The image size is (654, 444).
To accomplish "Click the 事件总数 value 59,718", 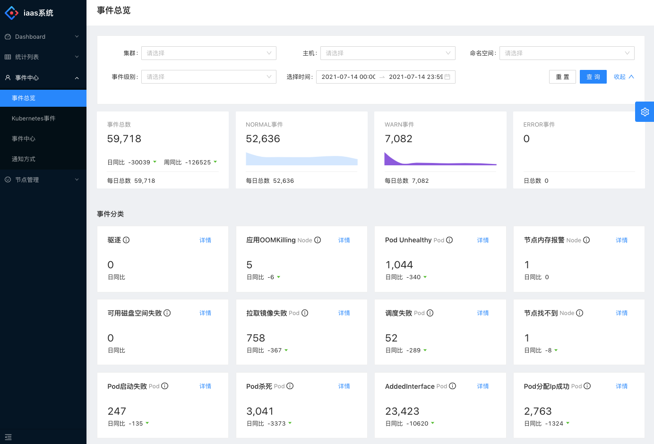I will [124, 139].
